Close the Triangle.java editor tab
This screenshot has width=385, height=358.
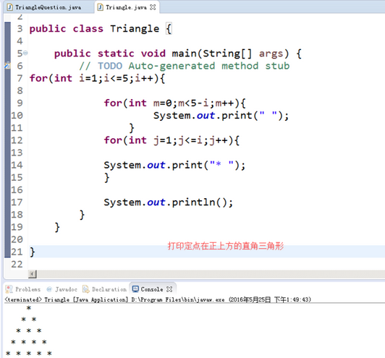pyautogui.click(x=153, y=7)
